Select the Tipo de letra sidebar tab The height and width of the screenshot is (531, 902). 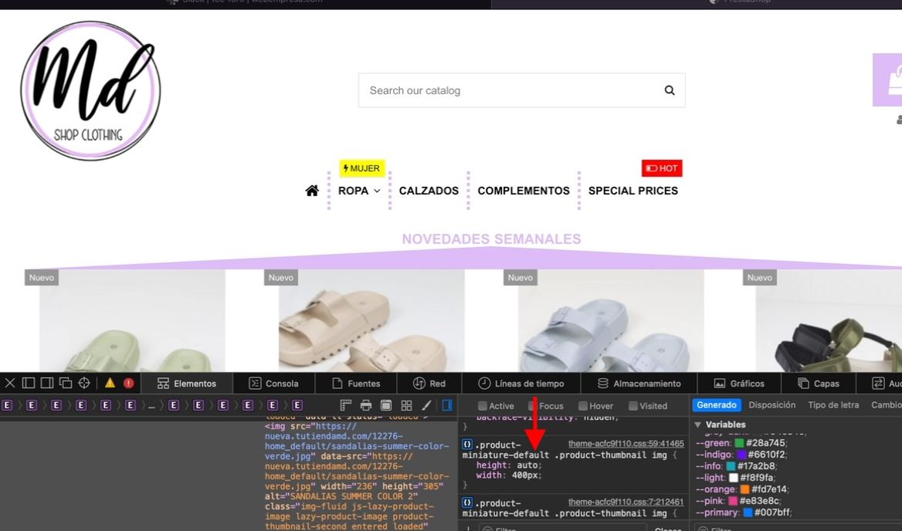pyautogui.click(x=833, y=405)
